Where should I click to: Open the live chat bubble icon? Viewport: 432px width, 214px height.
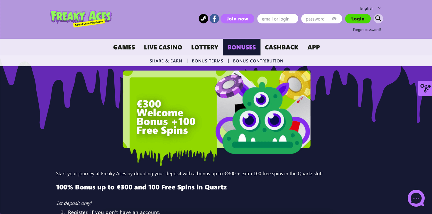pyautogui.click(x=416, y=198)
